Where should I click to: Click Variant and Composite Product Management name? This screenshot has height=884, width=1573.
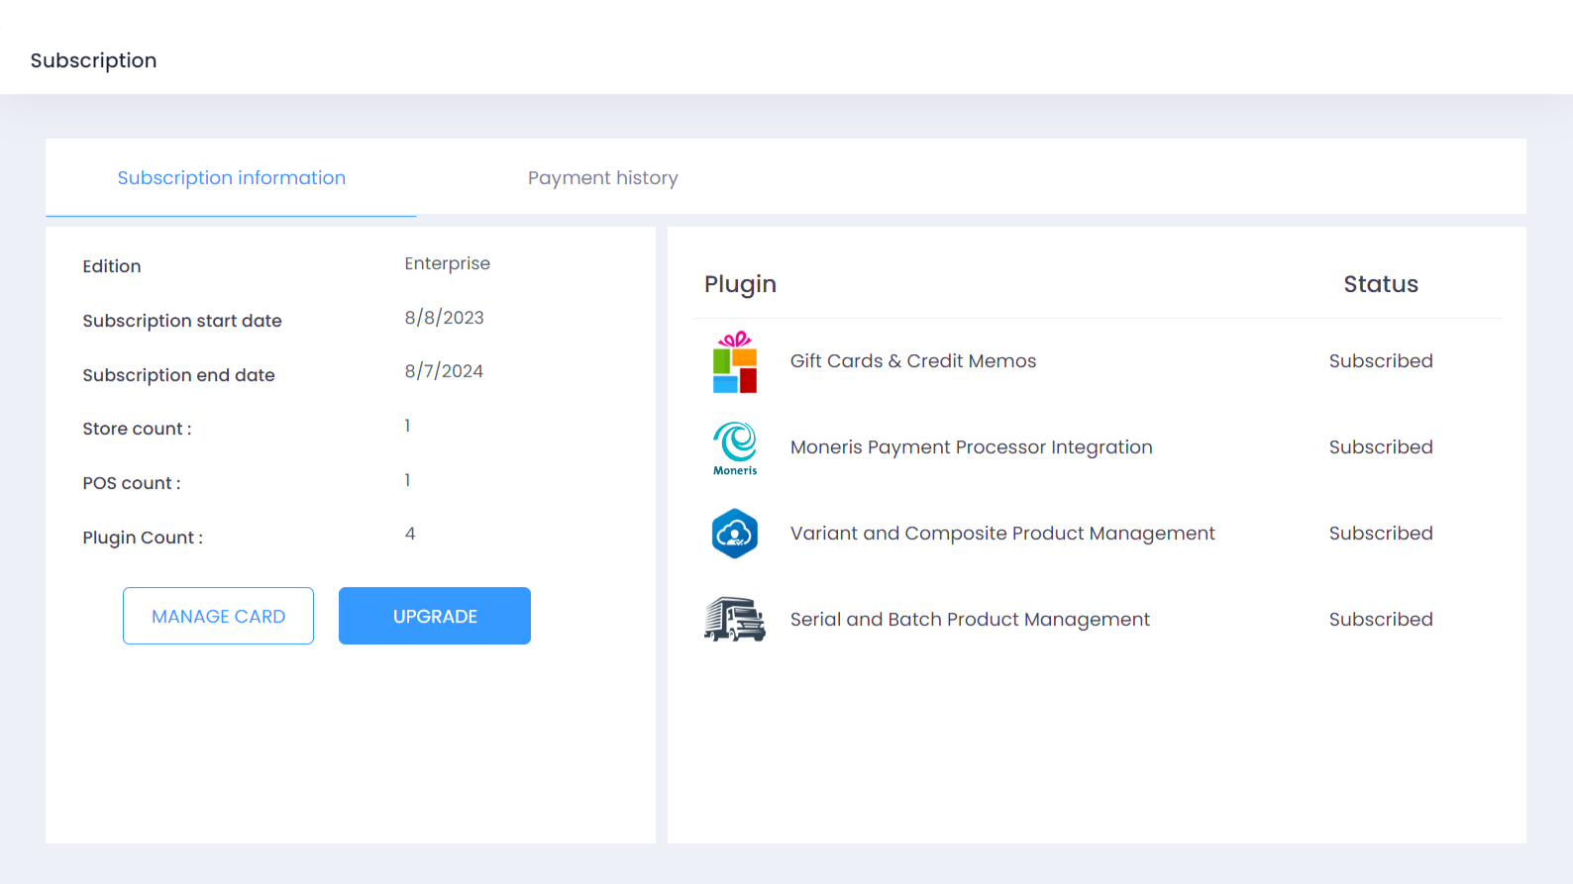click(1001, 534)
